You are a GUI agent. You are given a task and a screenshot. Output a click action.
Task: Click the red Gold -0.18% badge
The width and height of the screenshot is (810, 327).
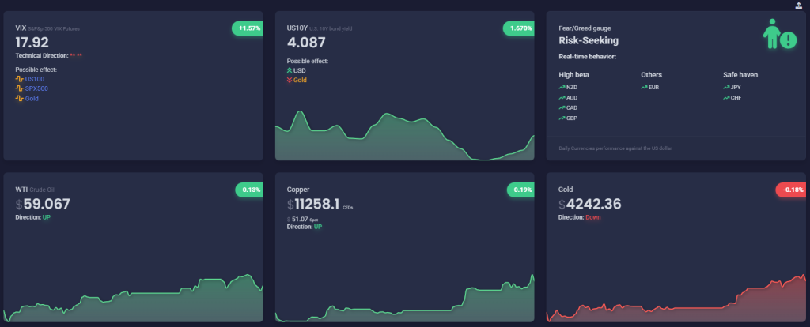(x=792, y=190)
